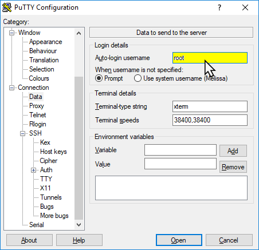
Task: Open the Host keys category
Action: (53, 152)
